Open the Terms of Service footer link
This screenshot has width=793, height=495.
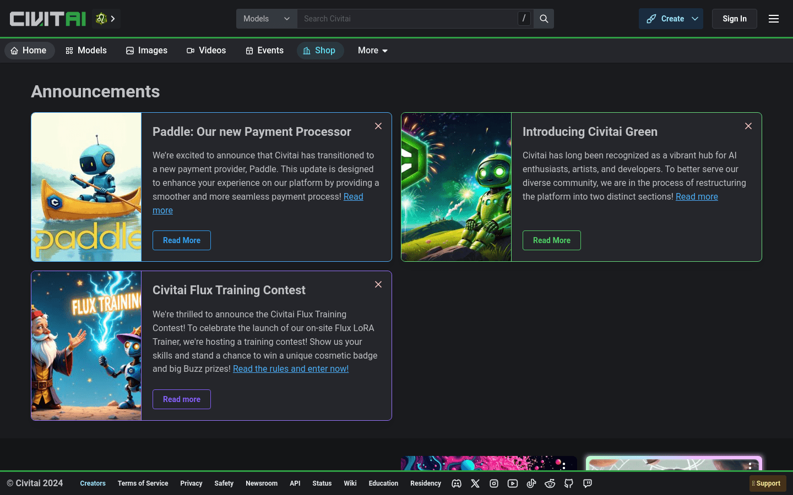tap(143, 483)
